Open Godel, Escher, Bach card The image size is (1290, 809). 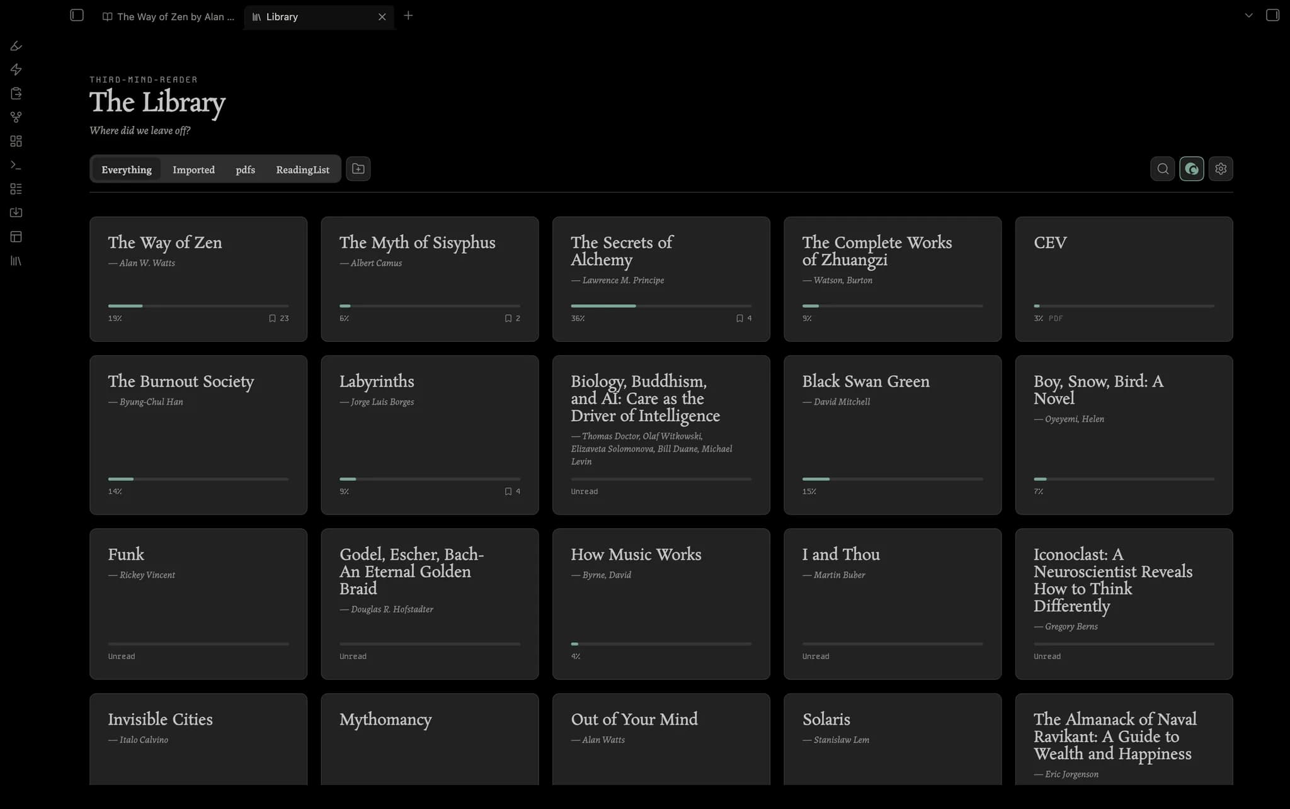pos(430,604)
